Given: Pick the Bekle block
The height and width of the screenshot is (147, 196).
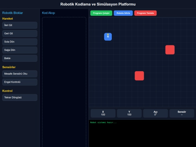Looking at the screenshot, I should pyautogui.click(x=20, y=58).
